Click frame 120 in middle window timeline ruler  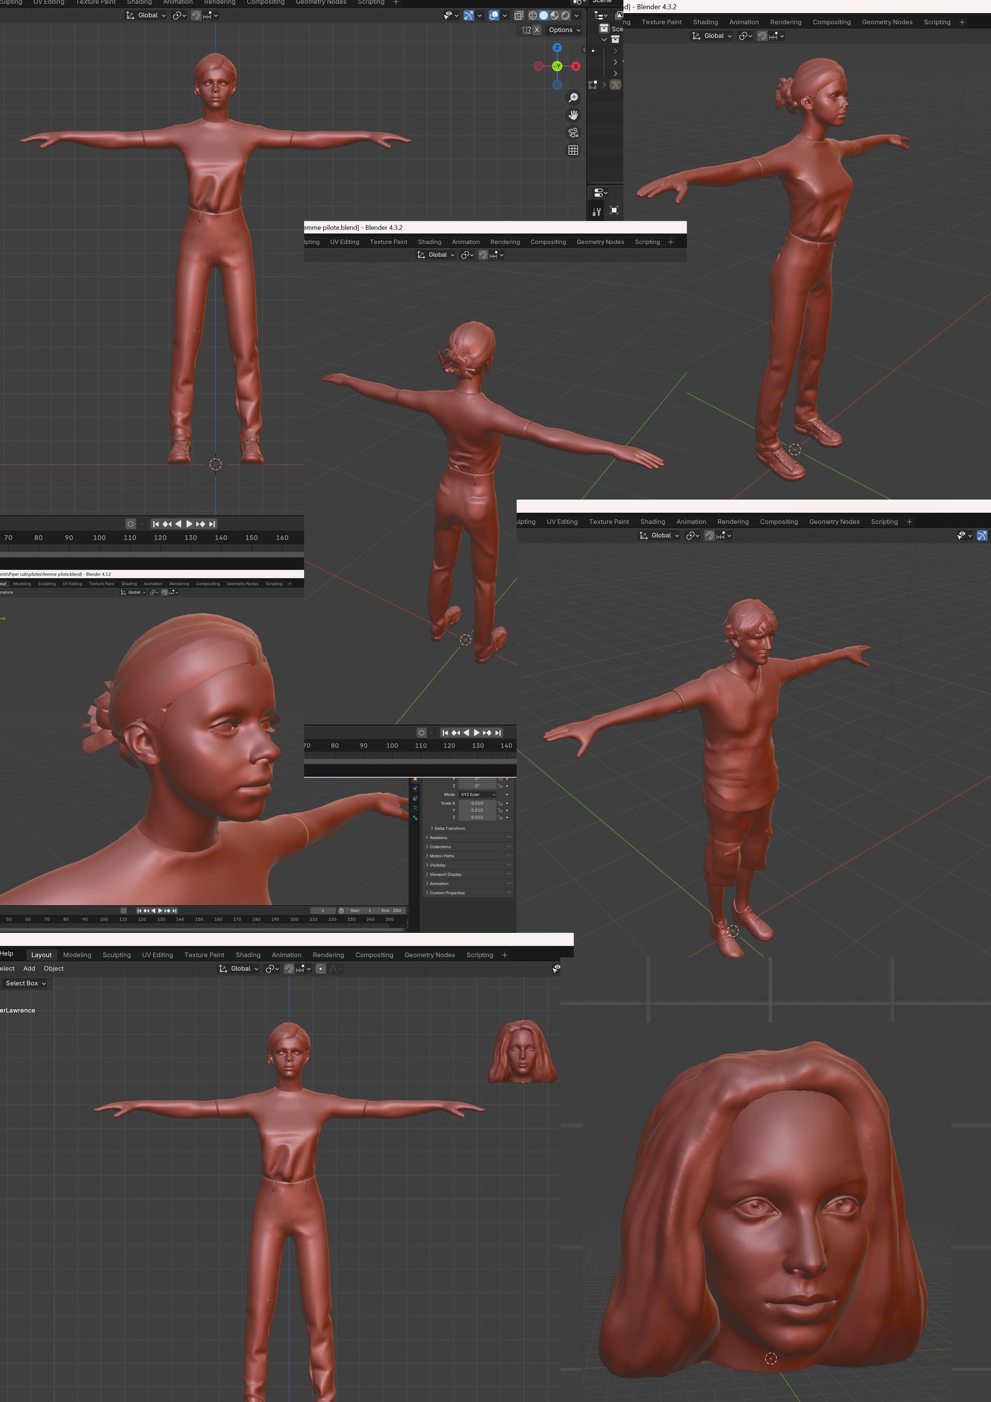450,745
